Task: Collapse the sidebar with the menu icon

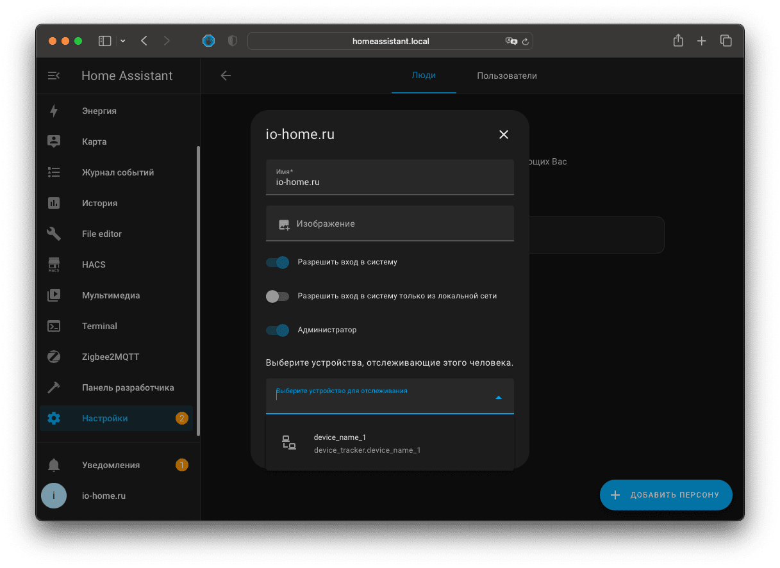Action: (x=54, y=76)
